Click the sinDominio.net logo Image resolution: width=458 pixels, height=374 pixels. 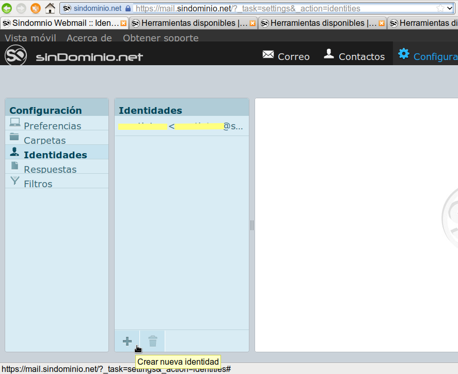coord(73,56)
